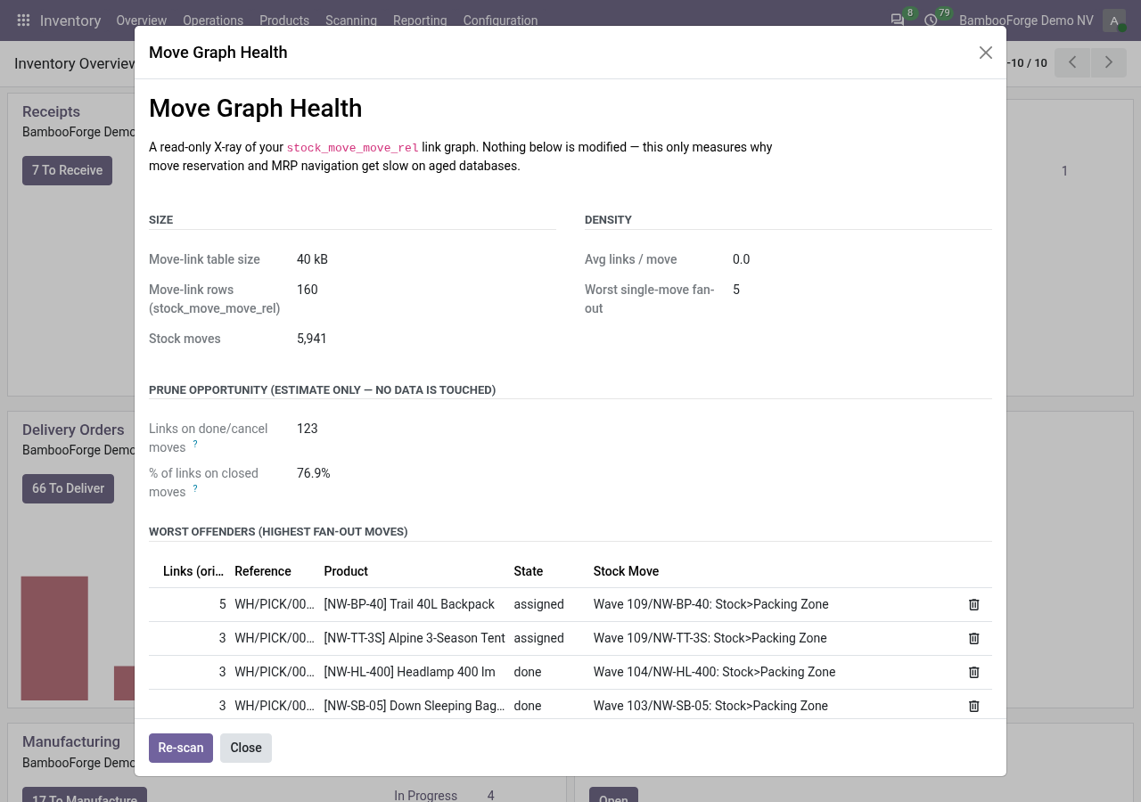This screenshot has height=802, width=1141.
Task: Click the Close button in dialog footer
Action: 246,748
